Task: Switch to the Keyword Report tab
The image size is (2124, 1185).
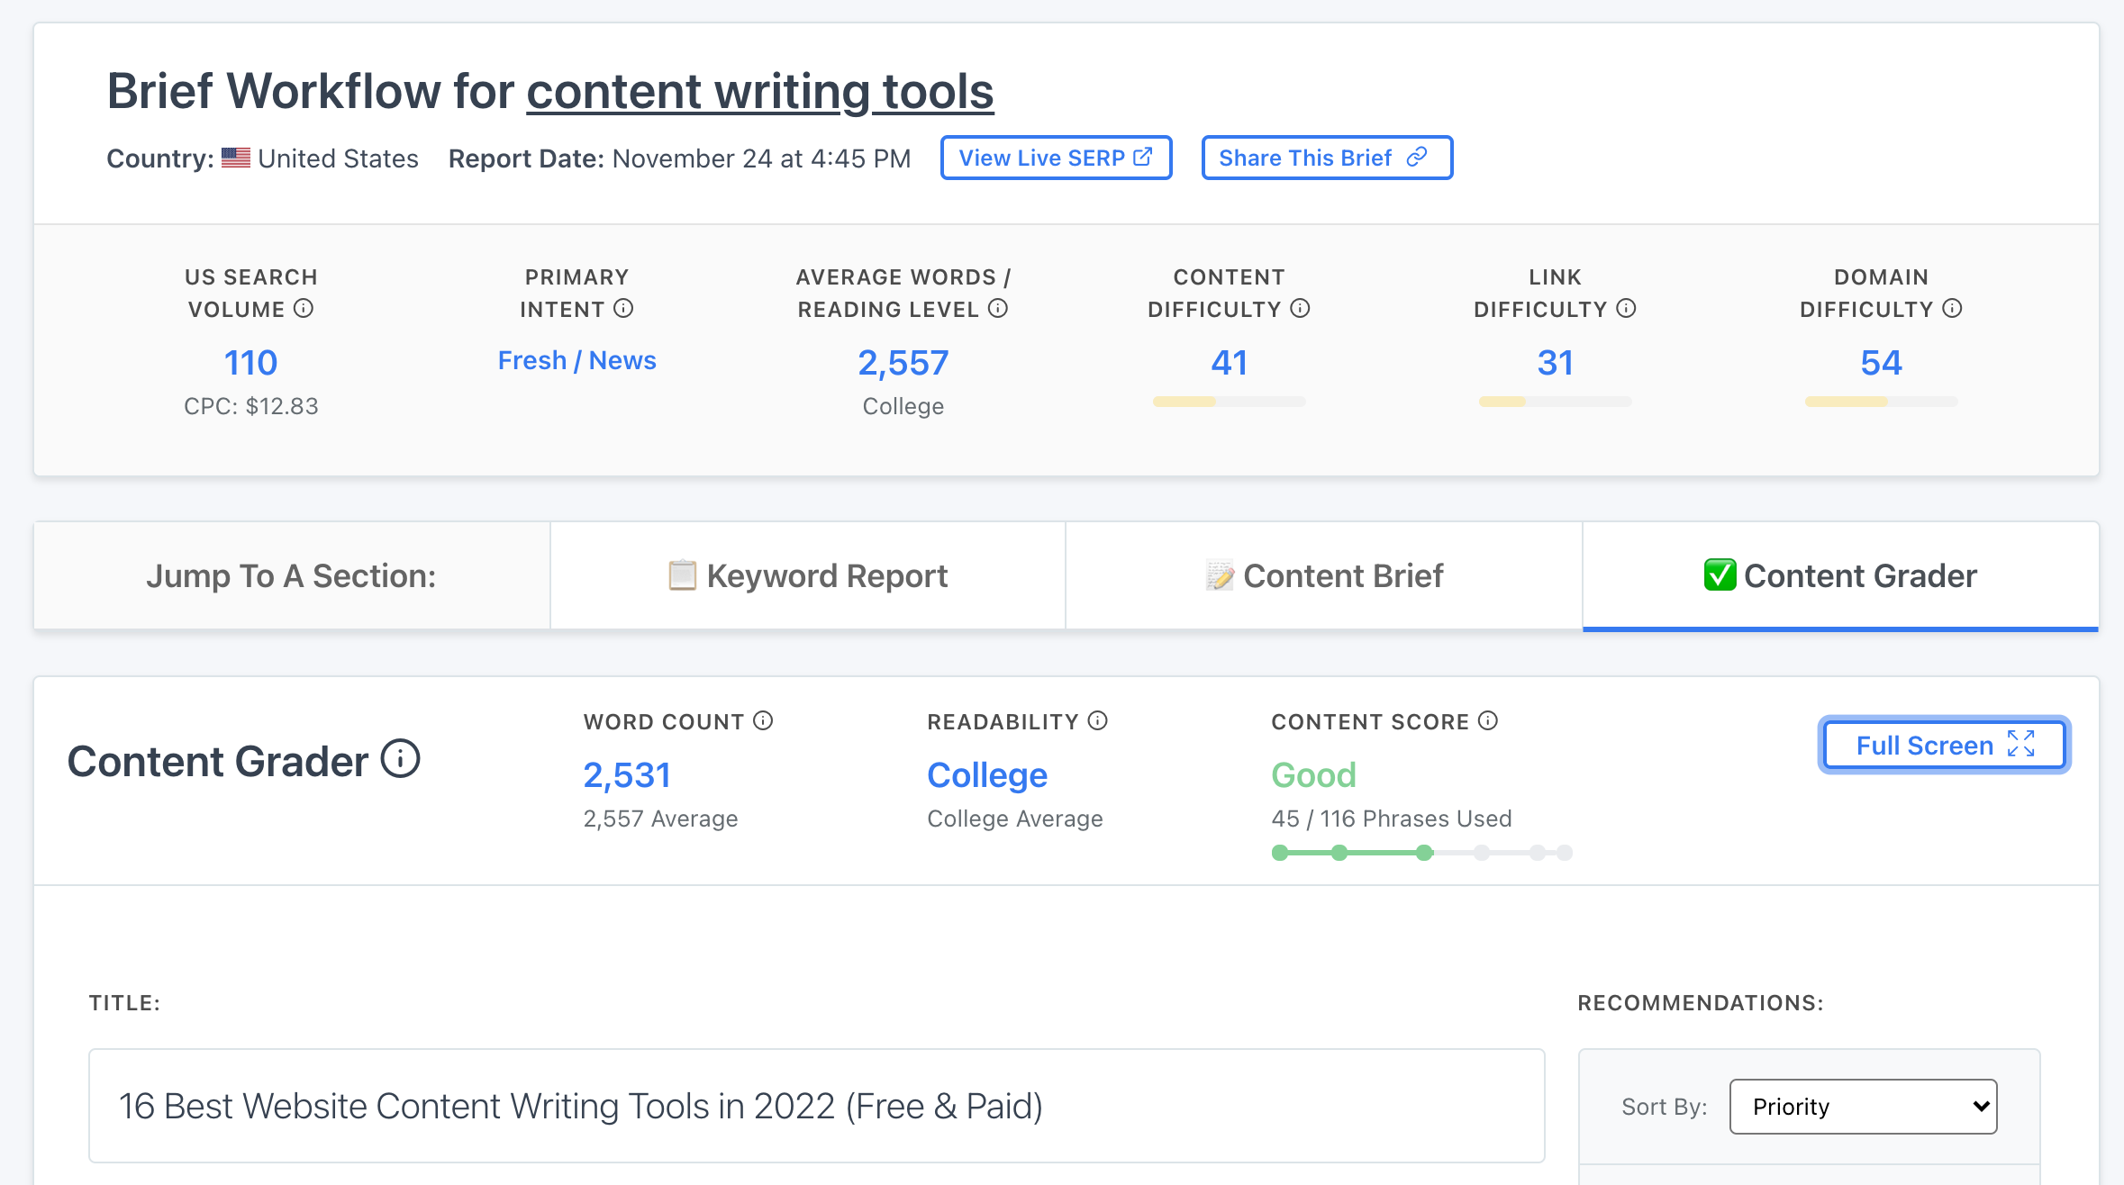Action: click(x=808, y=576)
